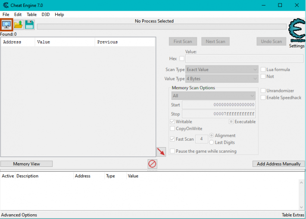This screenshot has width=306, height=219.
Task: Click the Address column header in the cheat table
Action: pyautogui.click(x=89, y=176)
